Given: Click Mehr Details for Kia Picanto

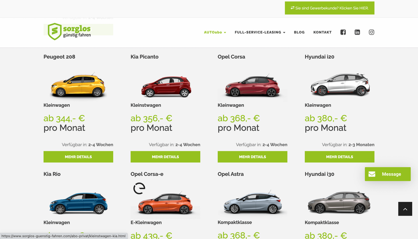Looking at the screenshot, I should [165, 157].
